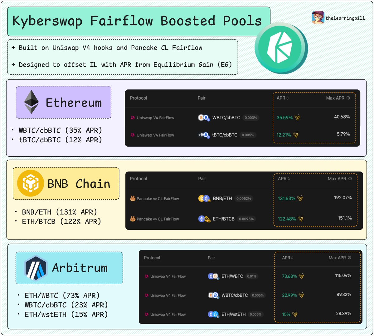Click Uniswap icon in ETH/WBTC row
The width and height of the screenshot is (374, 336).
[x=147, y=276]
